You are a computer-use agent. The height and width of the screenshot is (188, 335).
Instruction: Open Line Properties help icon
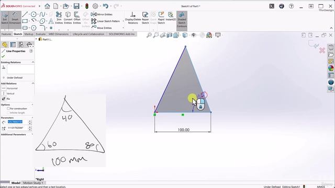tap(31, 51)
